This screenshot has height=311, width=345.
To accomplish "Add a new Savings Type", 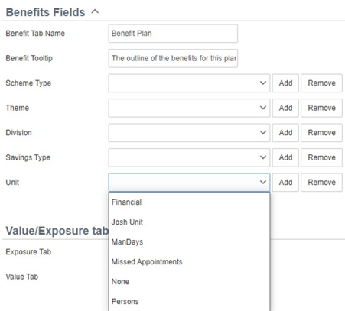I will [x=285, y=157].
